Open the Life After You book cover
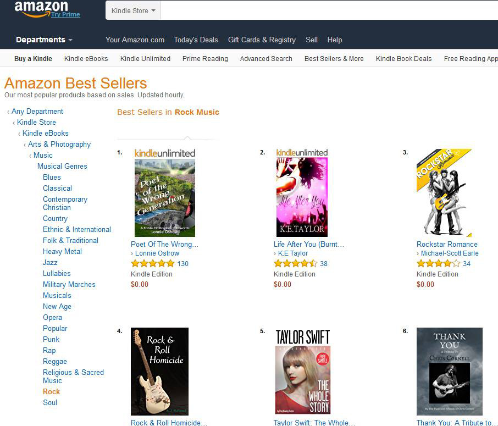The image size is (498, 426). click(x=302, y=197)
